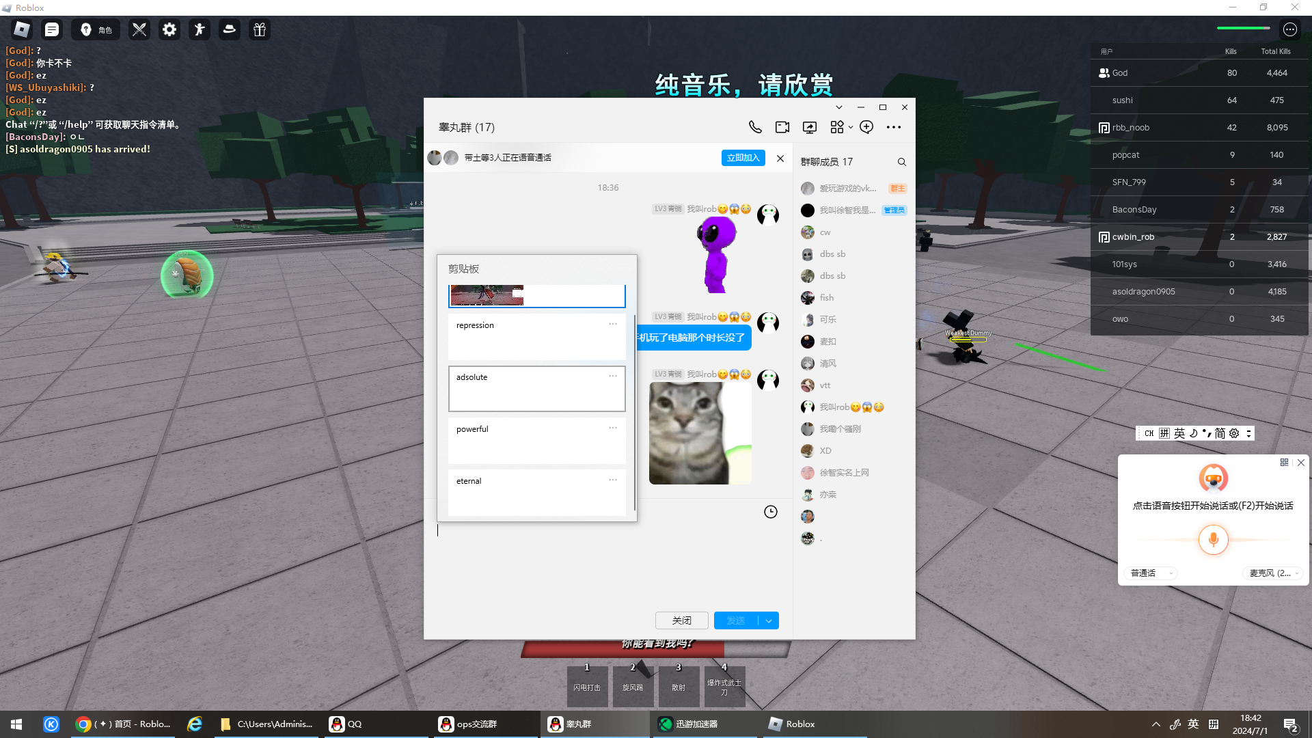Image resolution: width=1312 pixels, height=738 pixels.
Task: Open the cat image in the chat
Action: click(x=700, y=433)
